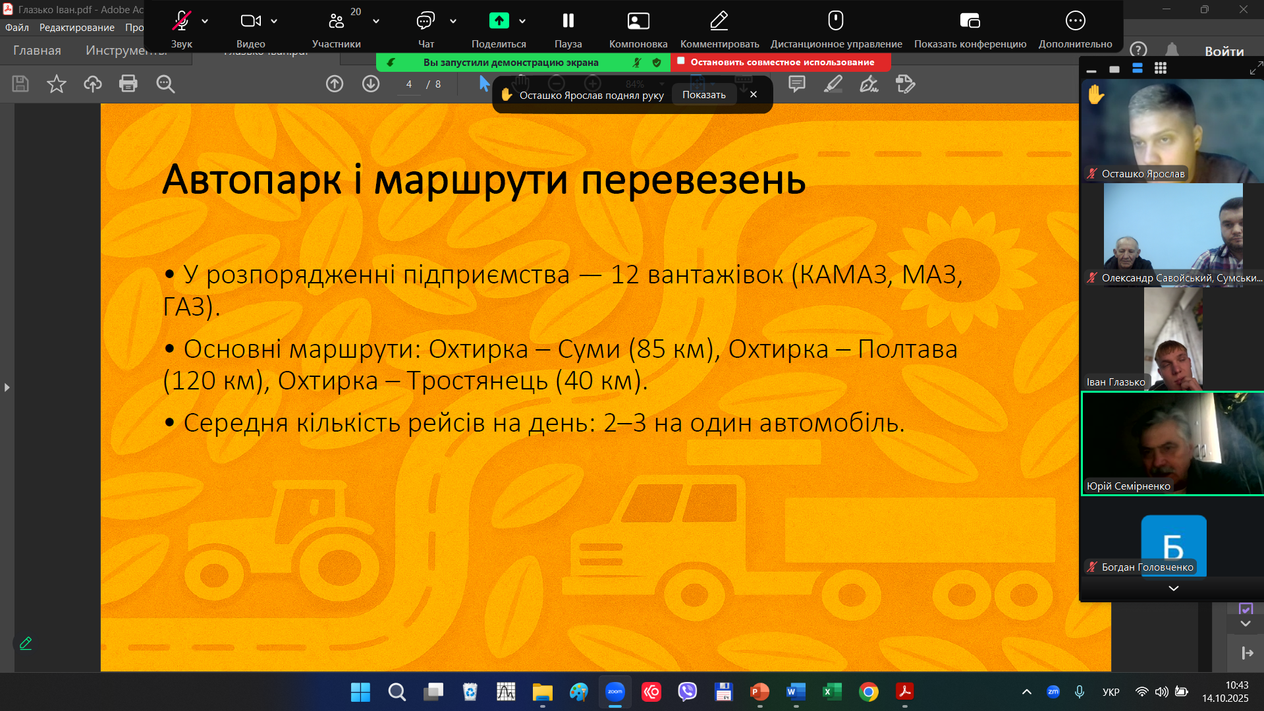Open Google Chrome from the taskbar
The width and height of the screenshot is (1264, 711).
(868, 692)
